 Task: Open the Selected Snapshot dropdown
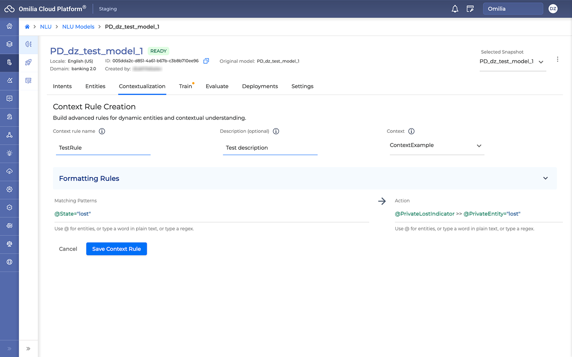click(512, 62)
